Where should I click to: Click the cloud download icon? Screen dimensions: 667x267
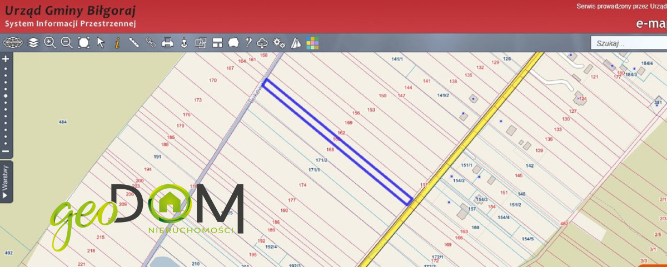tap(263, 43)
